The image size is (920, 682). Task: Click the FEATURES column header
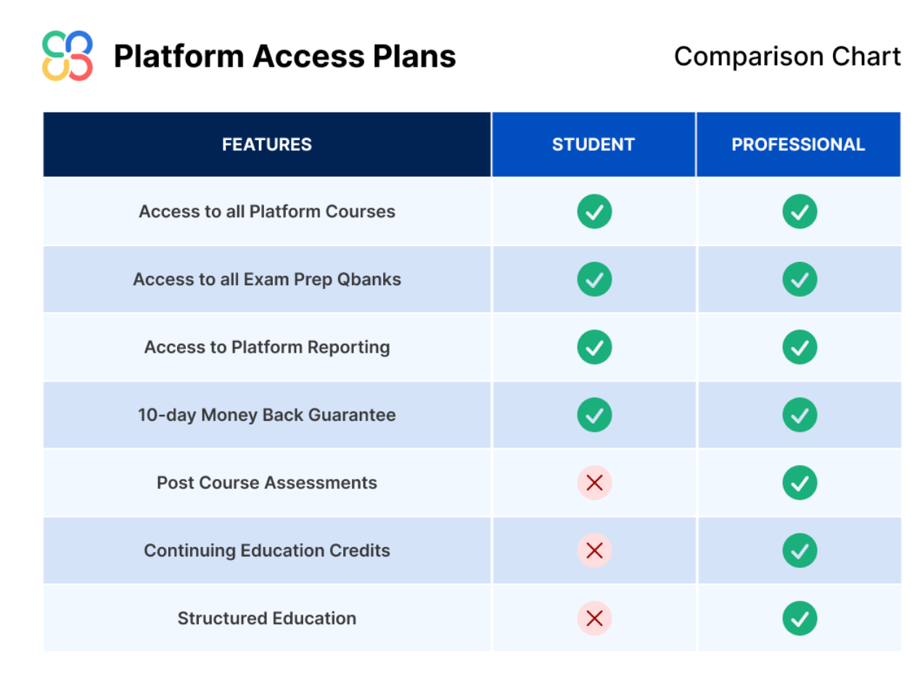[x=267, y=144]
